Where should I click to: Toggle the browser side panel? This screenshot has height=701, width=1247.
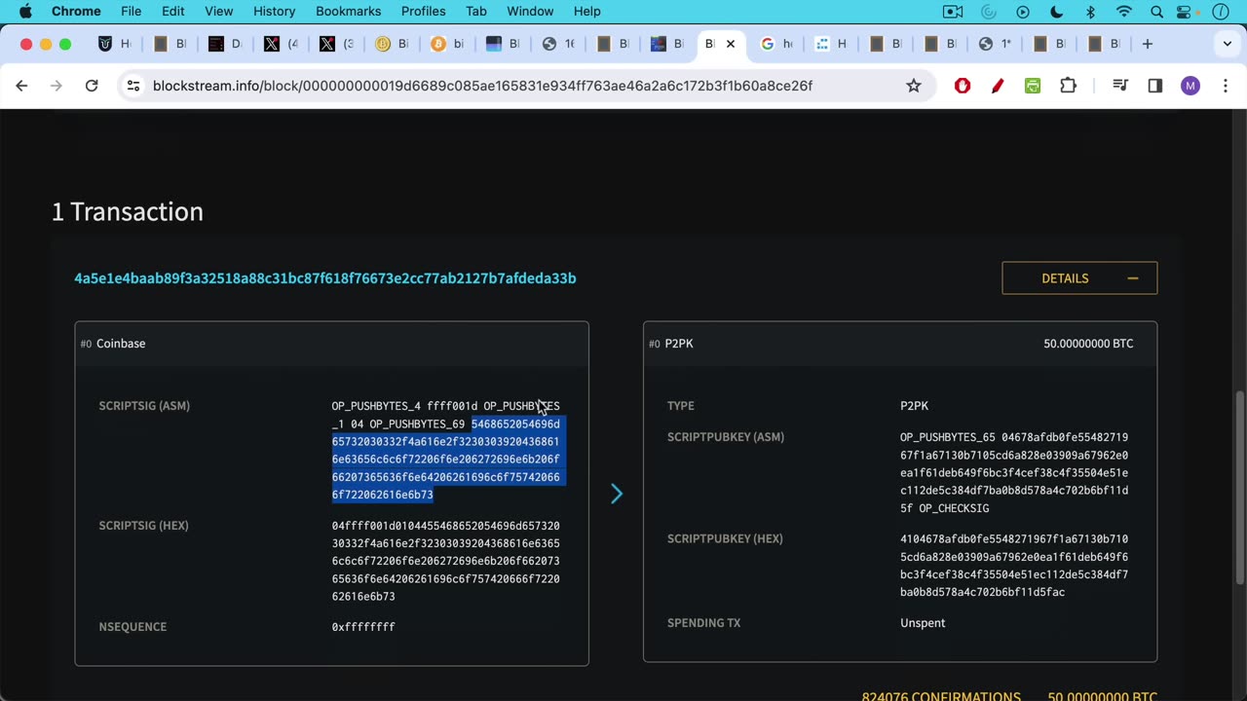[x=1155, y=86]
